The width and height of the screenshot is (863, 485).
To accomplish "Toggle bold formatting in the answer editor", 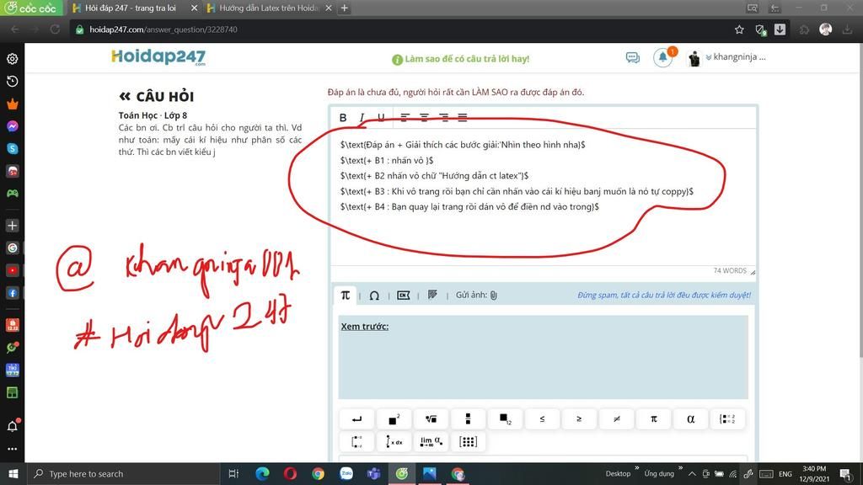I will point(343,117).
